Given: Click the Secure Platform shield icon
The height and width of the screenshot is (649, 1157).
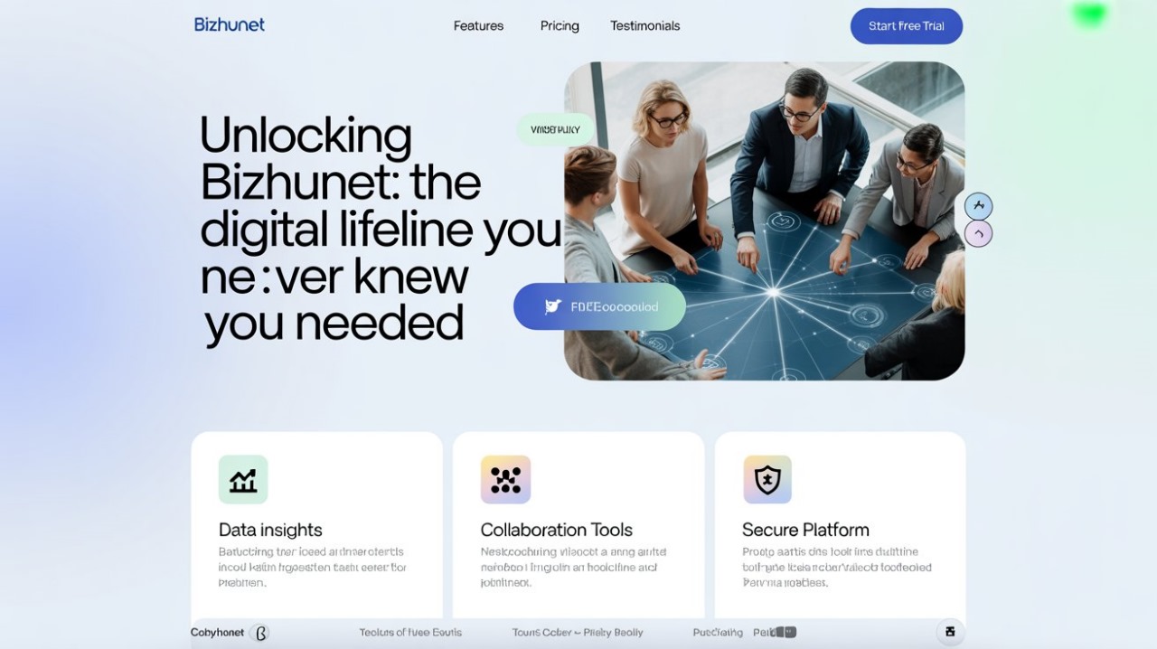Looking at the screenshot, I should click(x=767, y=479).
